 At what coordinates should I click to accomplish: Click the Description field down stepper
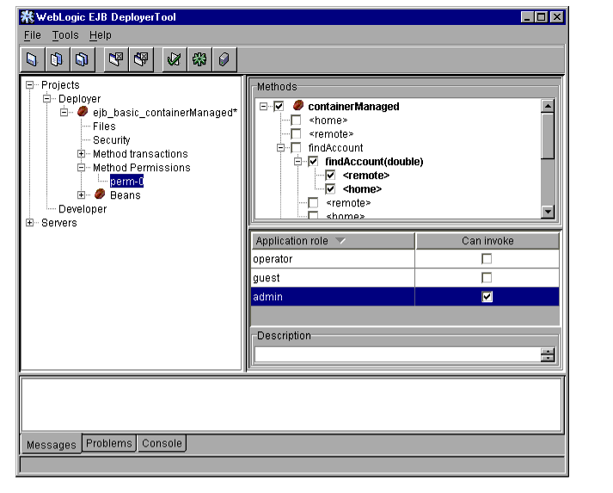pos(548,358)
